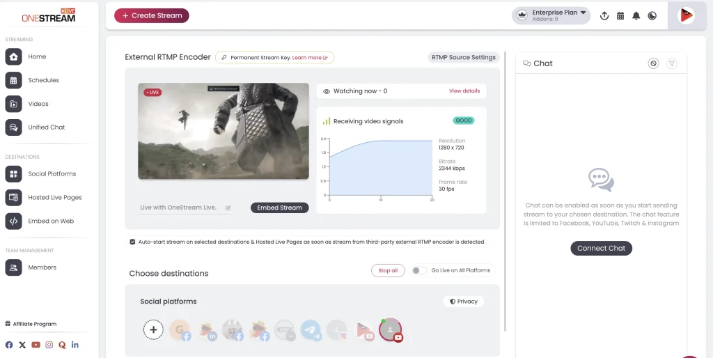Viewport: 713px width, 358px height.
Task: Add a new social platform with the plus icon
Action: click(153, 329)
